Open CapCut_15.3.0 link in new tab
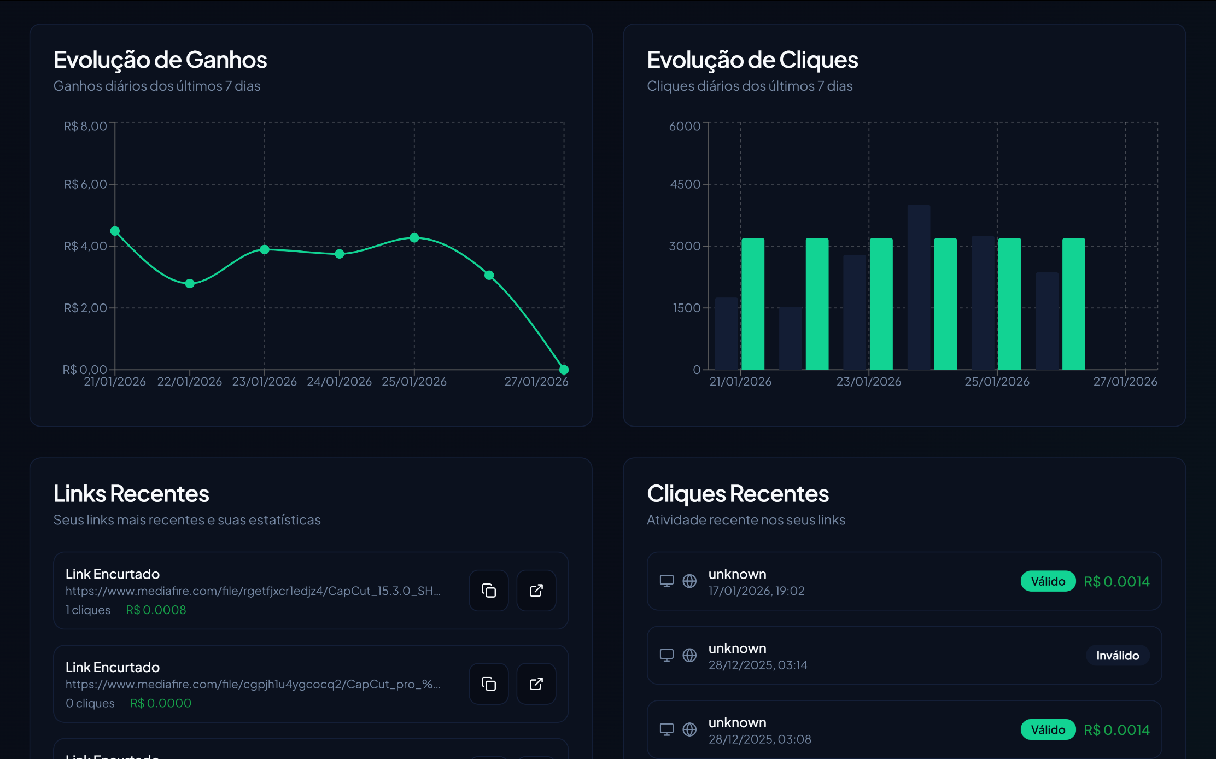 (x=536, y=591)
